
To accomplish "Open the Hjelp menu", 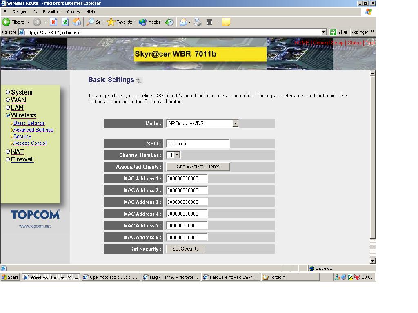I will coord(91,12).
